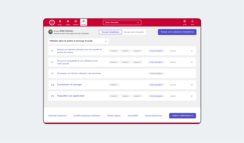
Task: Open the Mention légales link
Action: click(x=114, y=116)
